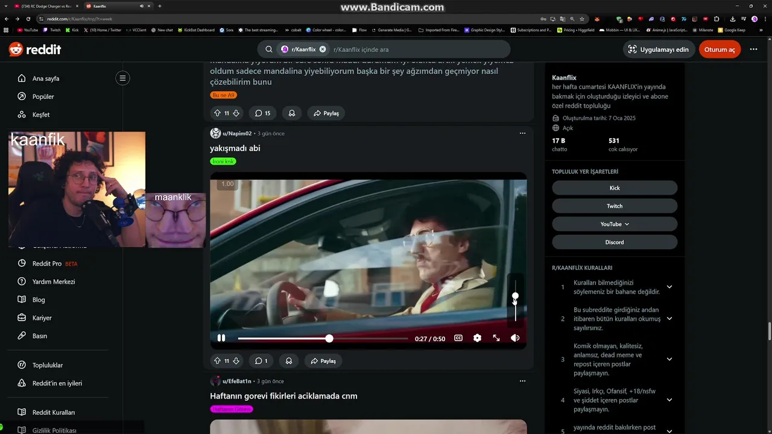Click the Bu ne A9 flair tag

click(x=223, y=95)
